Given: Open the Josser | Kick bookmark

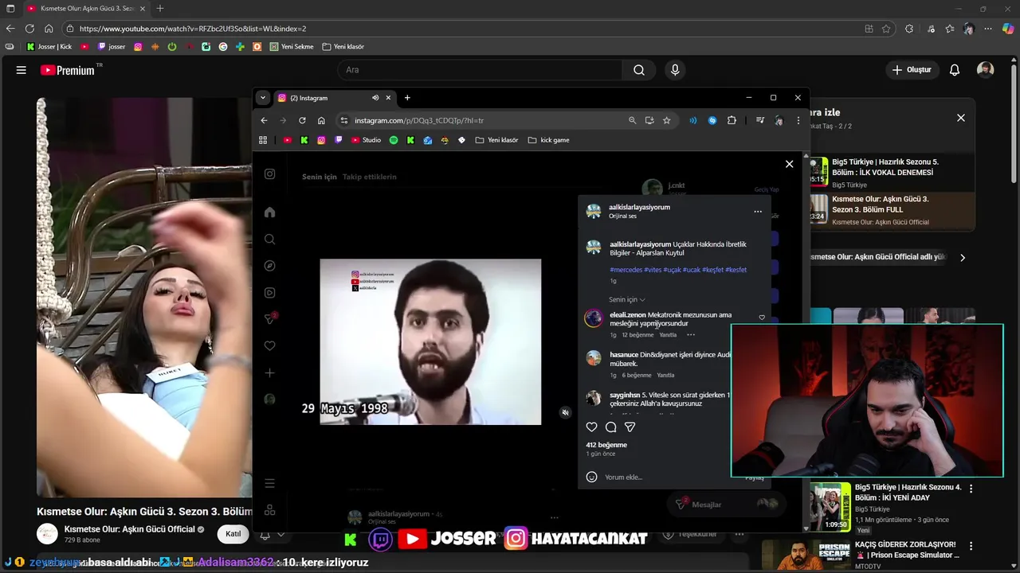Looking at the screenshot, I should 49,47.
